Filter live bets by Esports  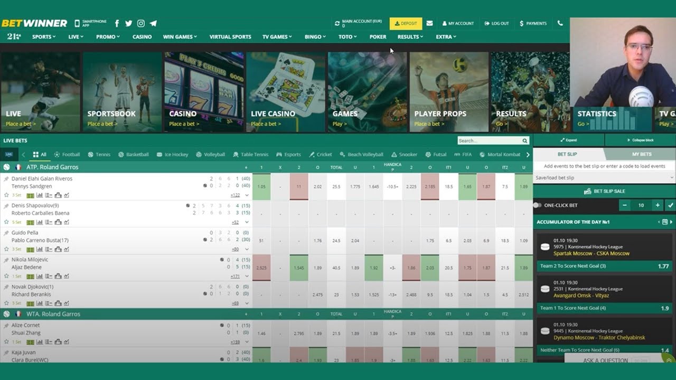coord(288,155)
